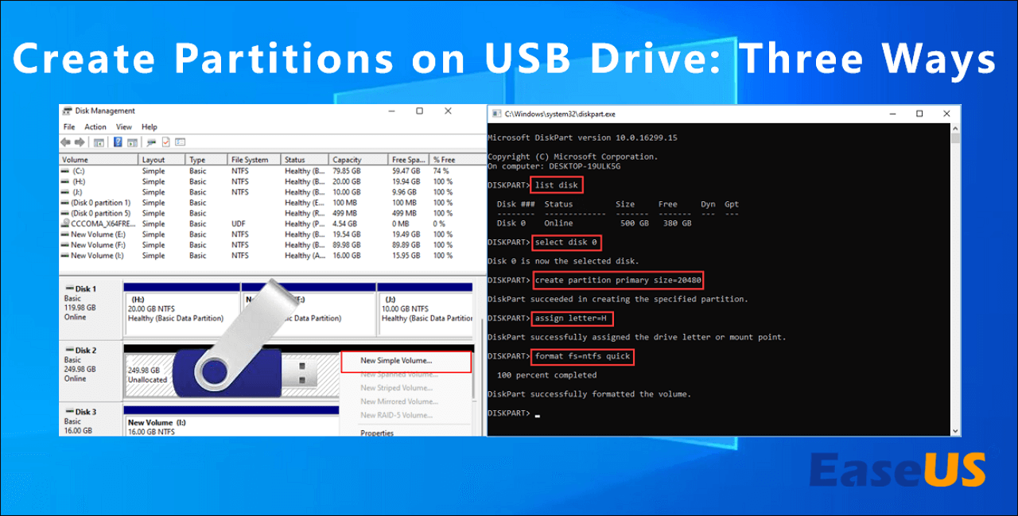Viewport: 1018px width, 516px height.
Task: Open Help via the blue question-mark icon
Action: [x=118, y=142]
